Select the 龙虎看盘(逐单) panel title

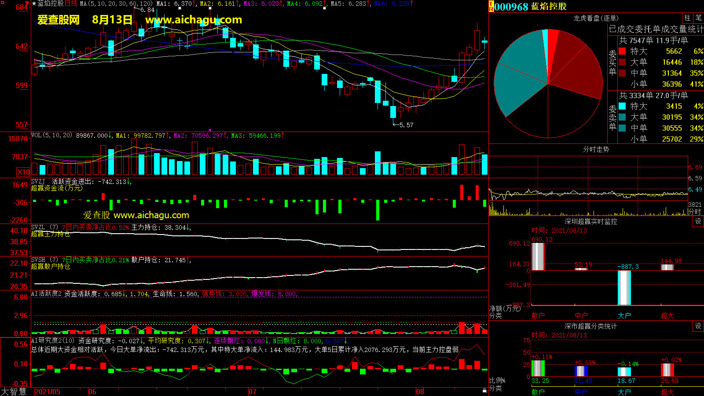[596, 18]
